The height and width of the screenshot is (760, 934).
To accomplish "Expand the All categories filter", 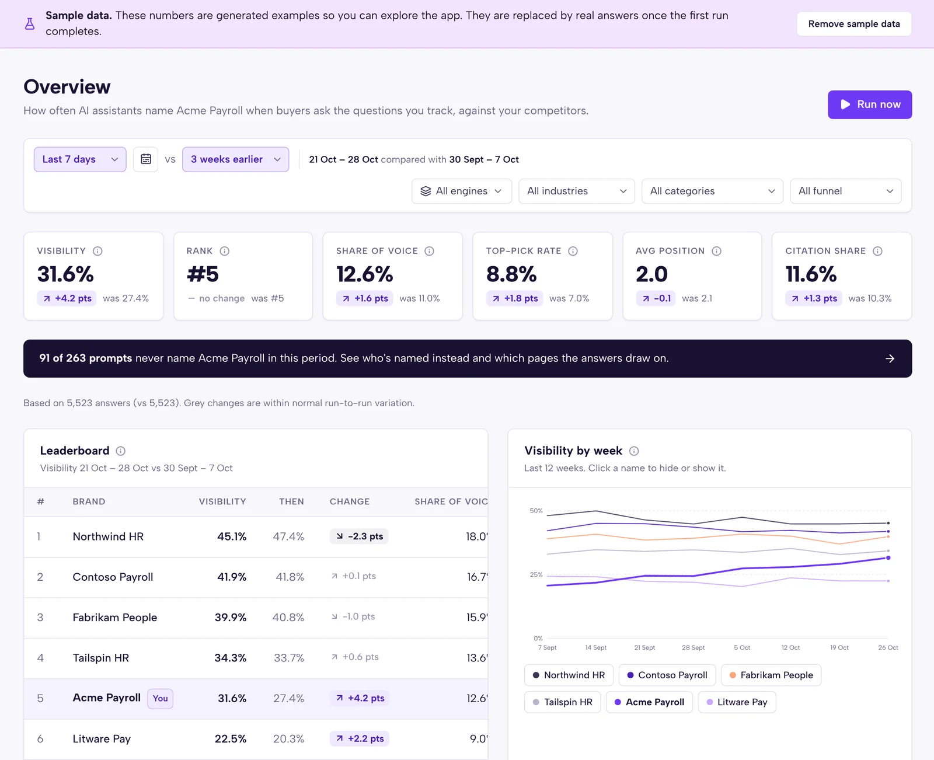I will point(712,191).
